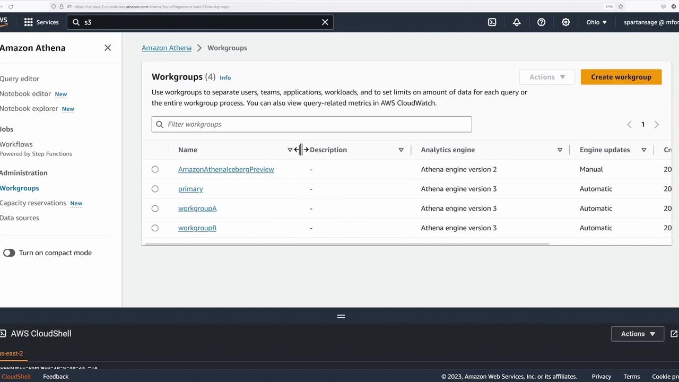Click the Amazon Athena breadcrumb link
The width and height of the screenshot is (679, 382).
click(x=167, y=48)
